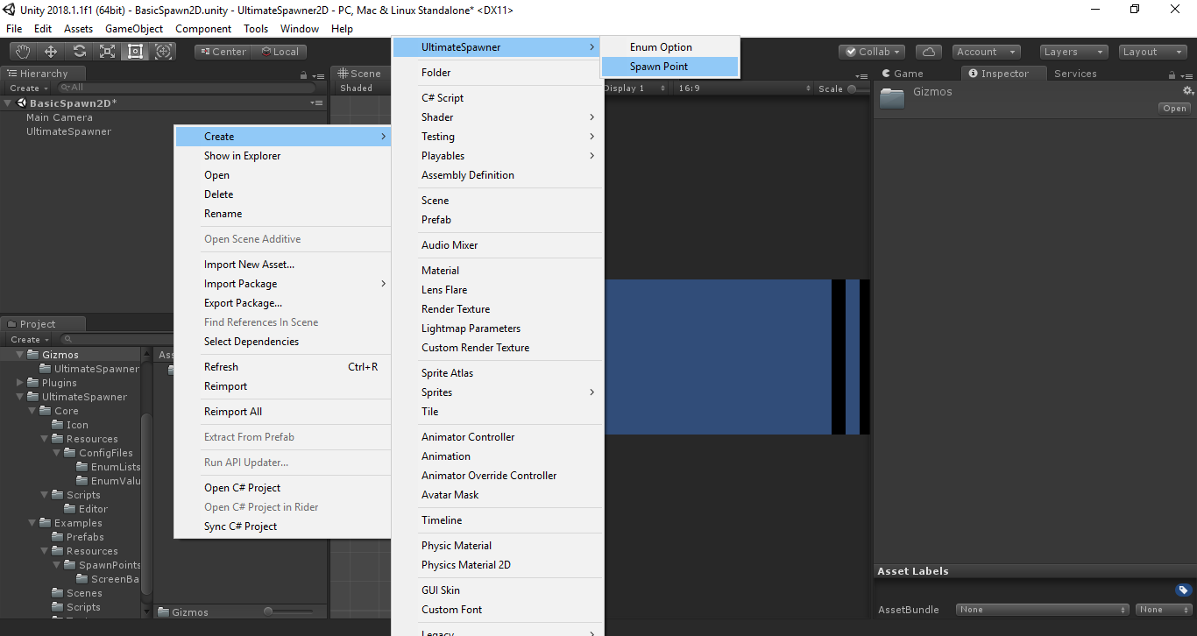Open the Layers dropdown
Image resolution: width=1197 pixels, height=636 pixels.
(x=1073, y=52)
